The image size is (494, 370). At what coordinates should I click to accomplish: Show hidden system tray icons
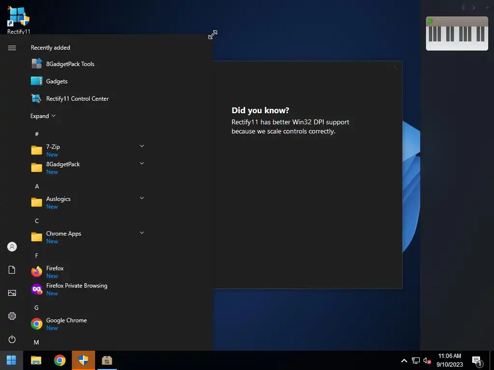coord(404,360)
